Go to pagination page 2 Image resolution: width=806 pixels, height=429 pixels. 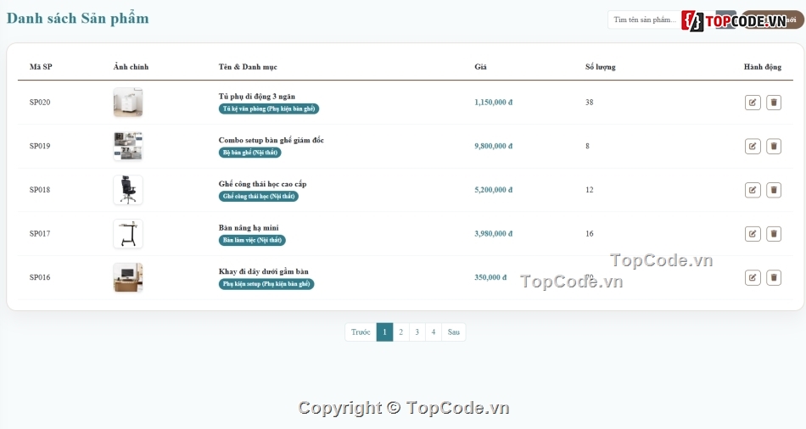point(401,331)
